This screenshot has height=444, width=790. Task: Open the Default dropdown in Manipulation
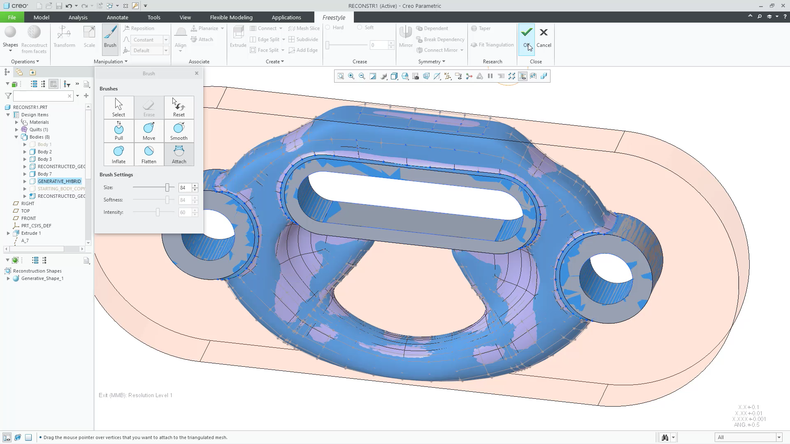166,51
